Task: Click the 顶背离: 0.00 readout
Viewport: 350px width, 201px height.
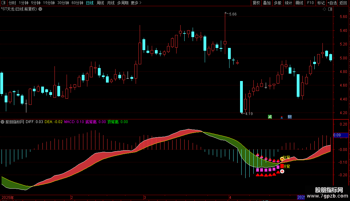Action: (118, 122)
